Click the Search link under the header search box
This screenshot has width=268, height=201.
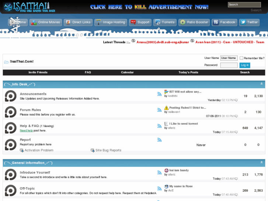[256, 10]
